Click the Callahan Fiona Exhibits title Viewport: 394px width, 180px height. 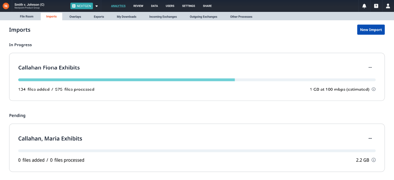(49, 68)
